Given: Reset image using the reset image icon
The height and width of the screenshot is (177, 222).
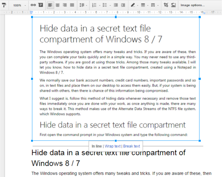Looking at the screenshot, I should 173,5.
